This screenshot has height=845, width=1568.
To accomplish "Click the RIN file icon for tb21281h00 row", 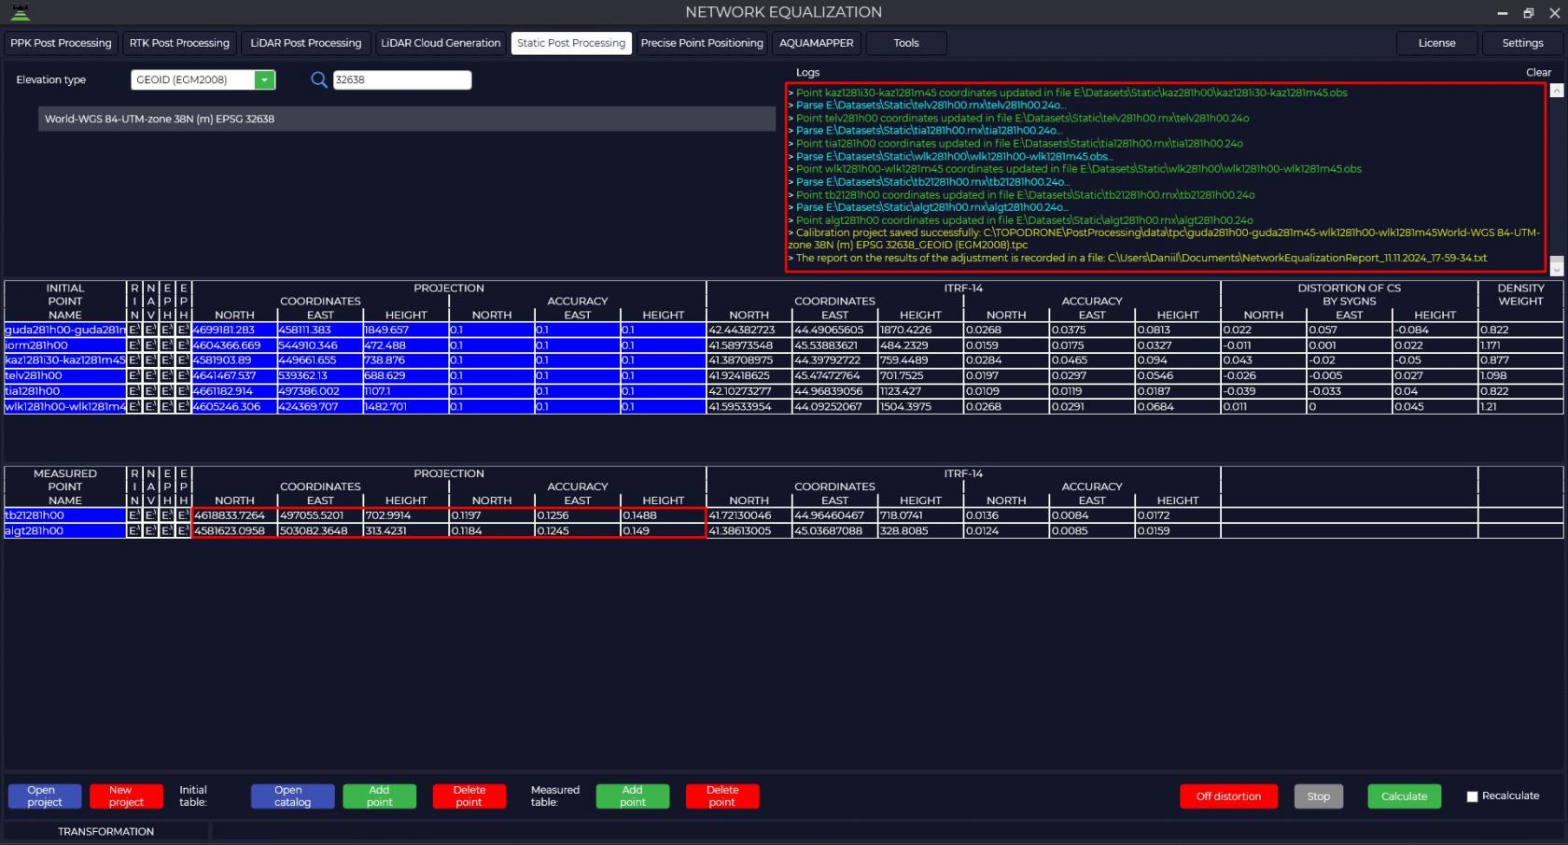I will [x=134, y=515].
